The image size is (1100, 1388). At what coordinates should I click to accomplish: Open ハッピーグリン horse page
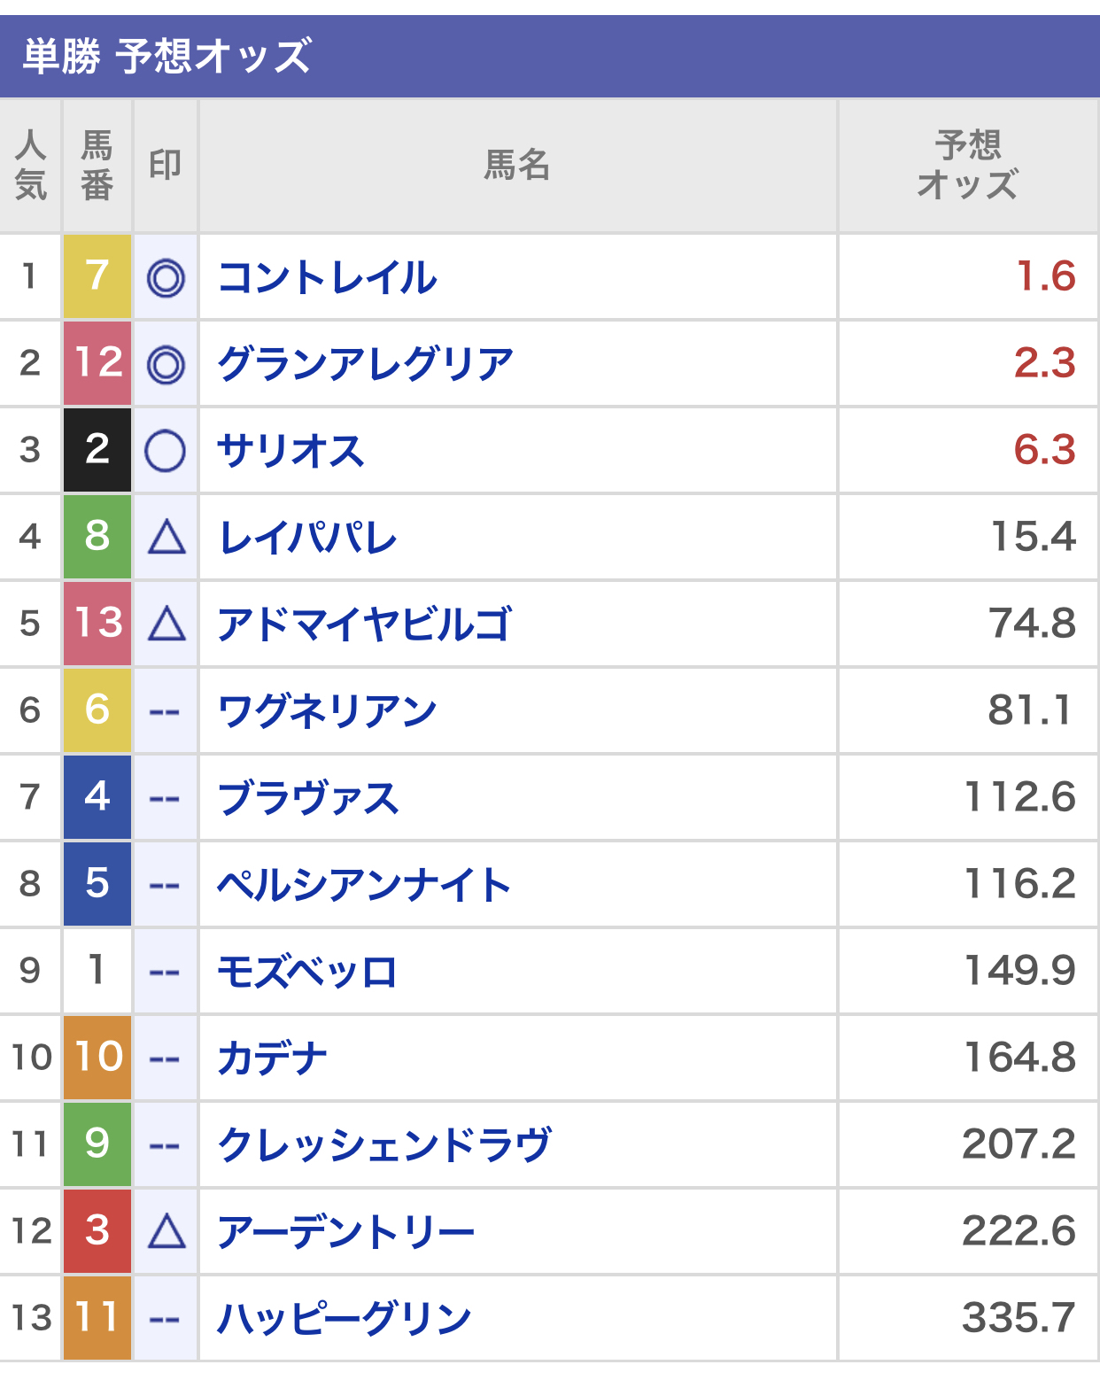click(345, 1319)
